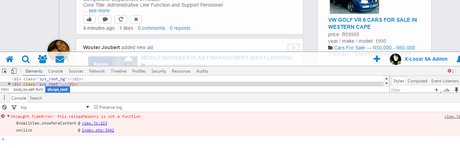The height and width of the screenshot is (148, 460).
Task: Click the Styles Filter input field
Action: tap(410, 90)
